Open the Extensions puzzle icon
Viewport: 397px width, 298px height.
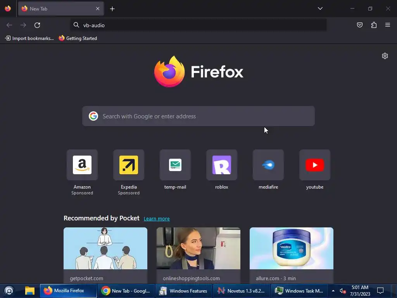tap(374, 25)
